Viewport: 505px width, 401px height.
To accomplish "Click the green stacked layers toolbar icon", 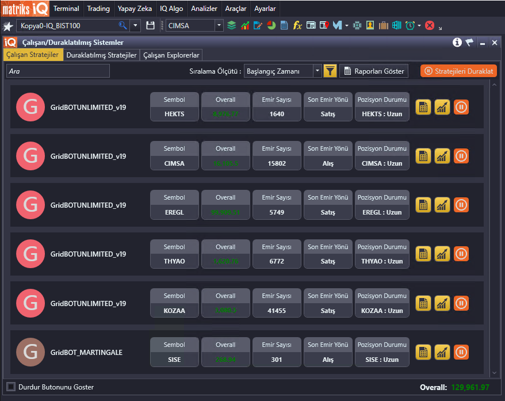I will tap(232, 25).
